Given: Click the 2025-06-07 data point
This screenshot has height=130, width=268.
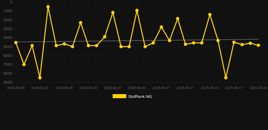Looking at the screenshot, I should 161,27.
